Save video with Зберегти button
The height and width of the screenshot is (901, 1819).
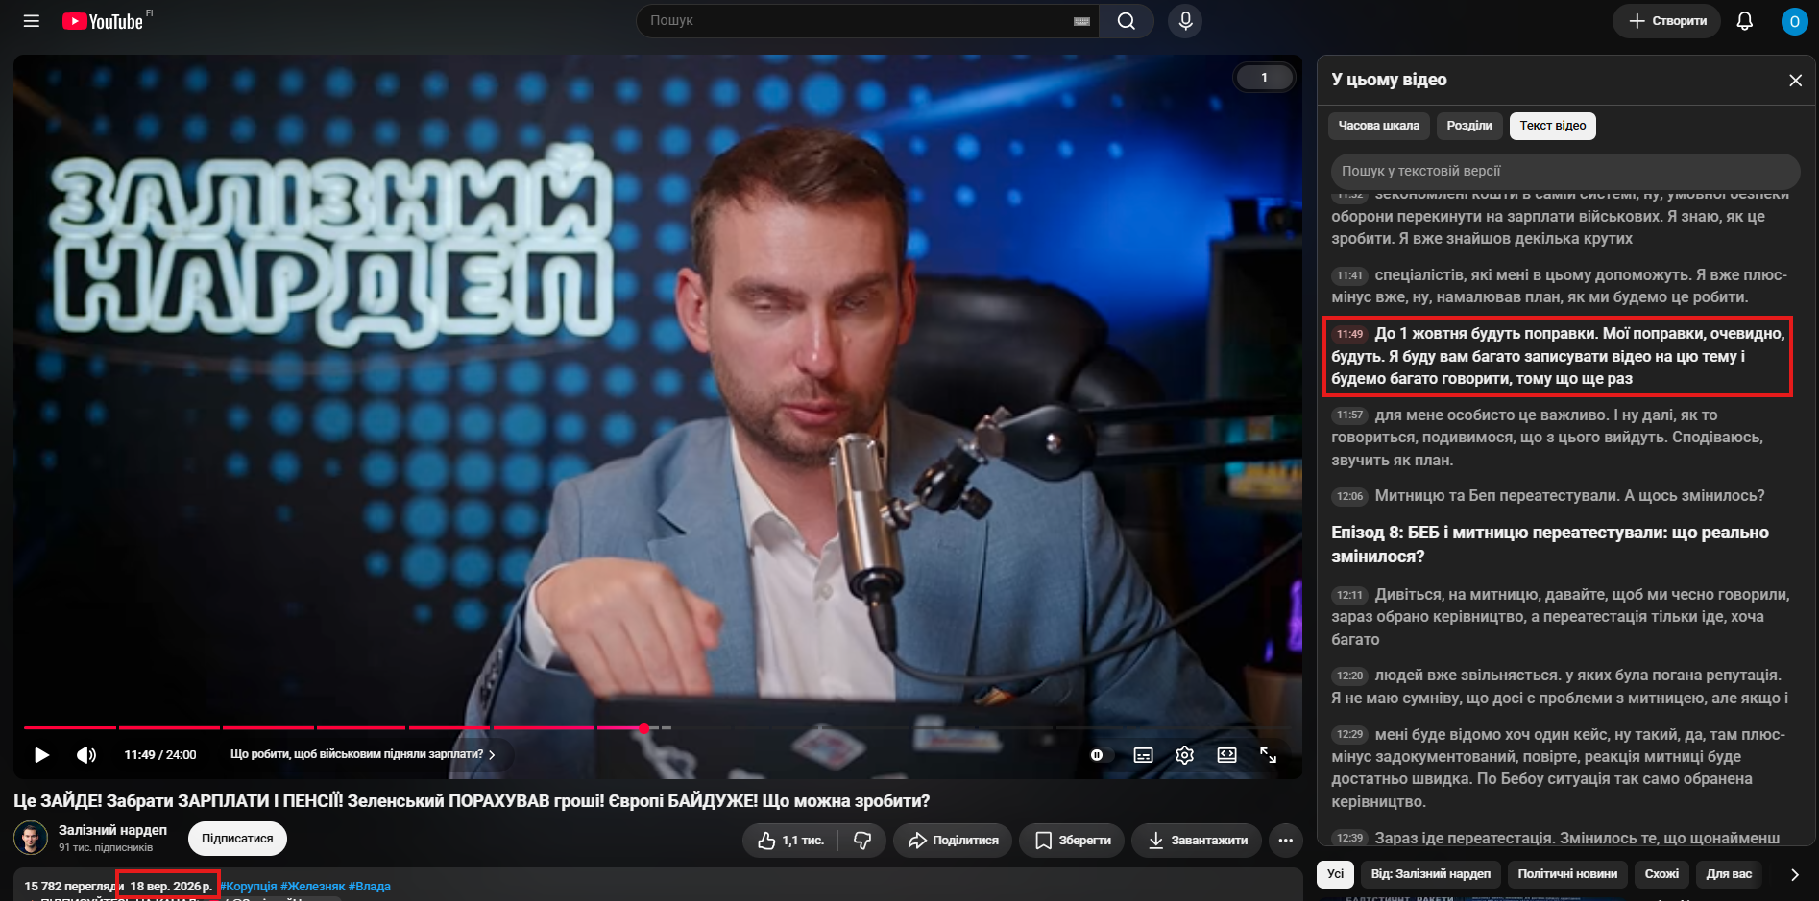[1072, 841]
